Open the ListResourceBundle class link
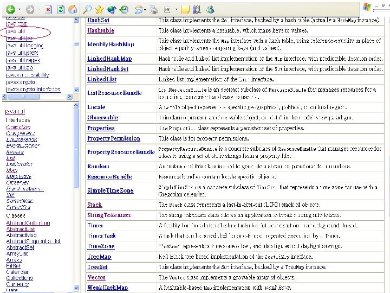 click(115, 93)
